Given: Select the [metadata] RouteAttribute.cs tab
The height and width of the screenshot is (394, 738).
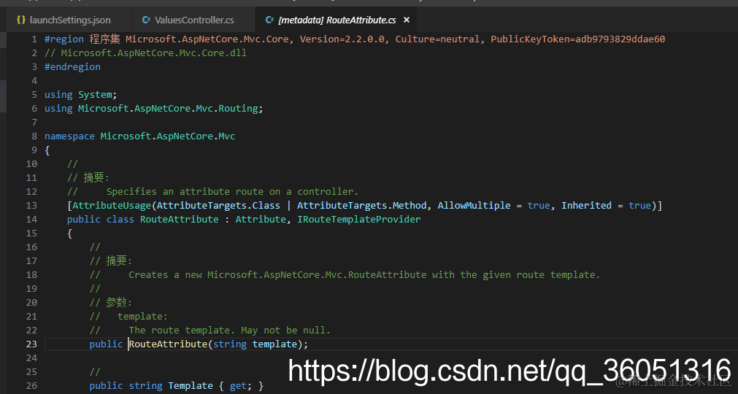Looking at the screenshot, I should 337,20.
